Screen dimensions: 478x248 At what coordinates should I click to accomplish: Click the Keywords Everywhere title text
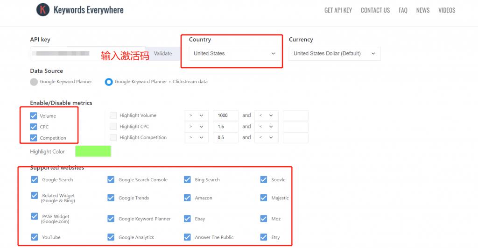pyautogui.click(x=88, y=10)
